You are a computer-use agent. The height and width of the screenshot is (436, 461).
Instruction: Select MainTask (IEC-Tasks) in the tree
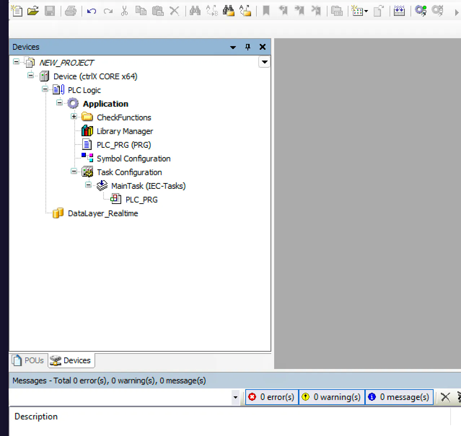coord(148,186)
